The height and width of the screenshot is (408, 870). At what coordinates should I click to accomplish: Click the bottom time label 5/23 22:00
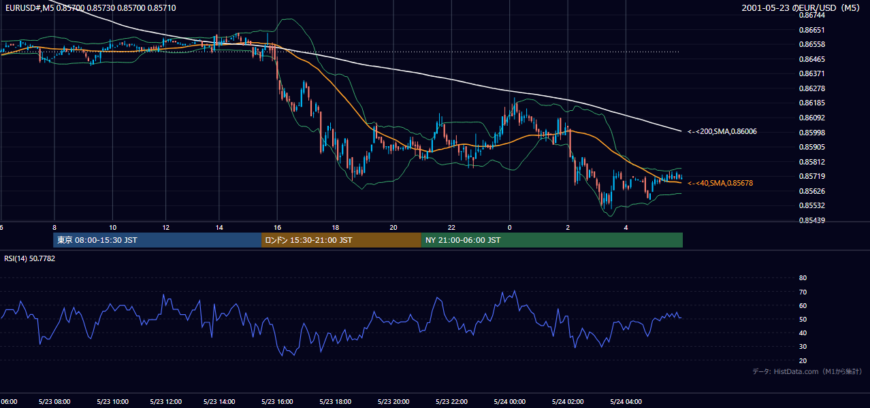coord(451,401)
